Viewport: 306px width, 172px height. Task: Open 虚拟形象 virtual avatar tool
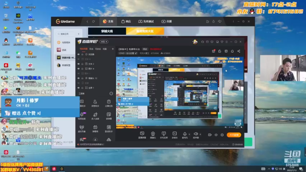coord(81,129)
